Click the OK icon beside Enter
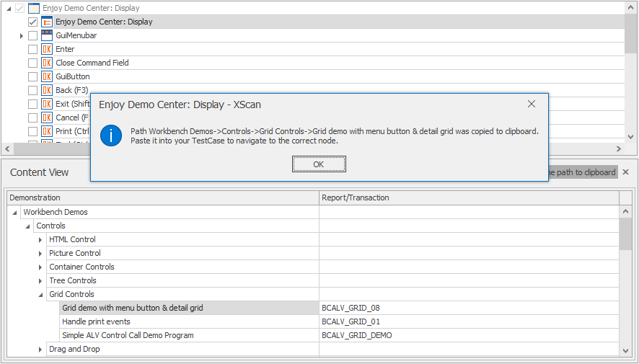Screen dimensions: 639x364 [47, 49]
